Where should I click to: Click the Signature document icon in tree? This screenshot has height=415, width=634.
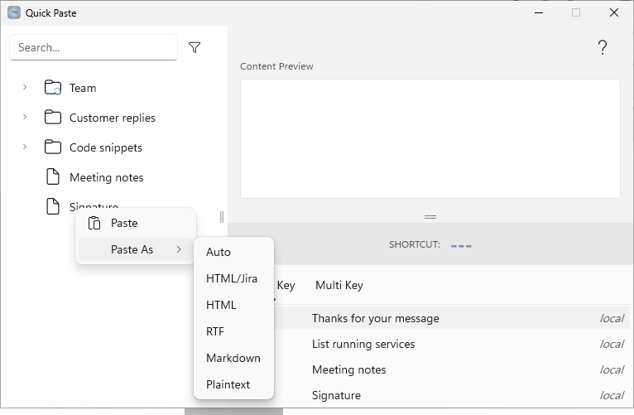[x=53, y=206]
